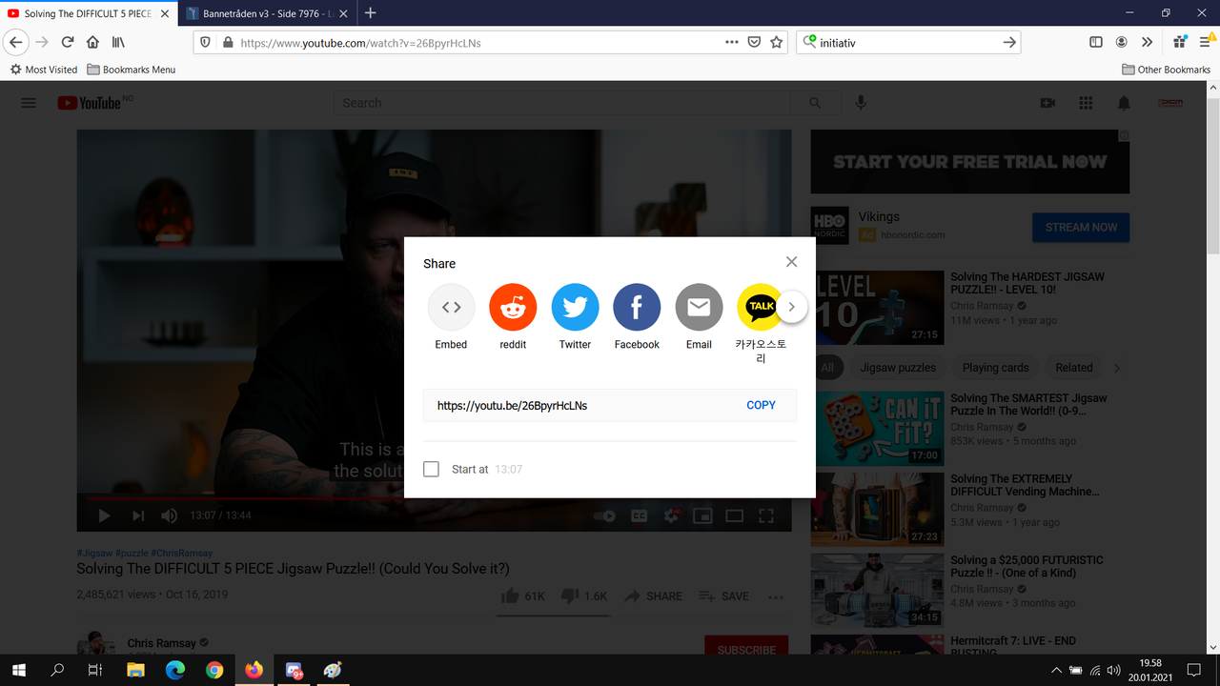Switch to miniplayer
The width and height of the screenshot is (1220, 686).
702,515
